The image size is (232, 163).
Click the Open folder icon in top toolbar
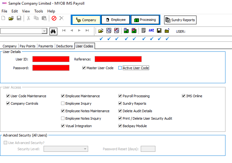(x=11, y=18)
